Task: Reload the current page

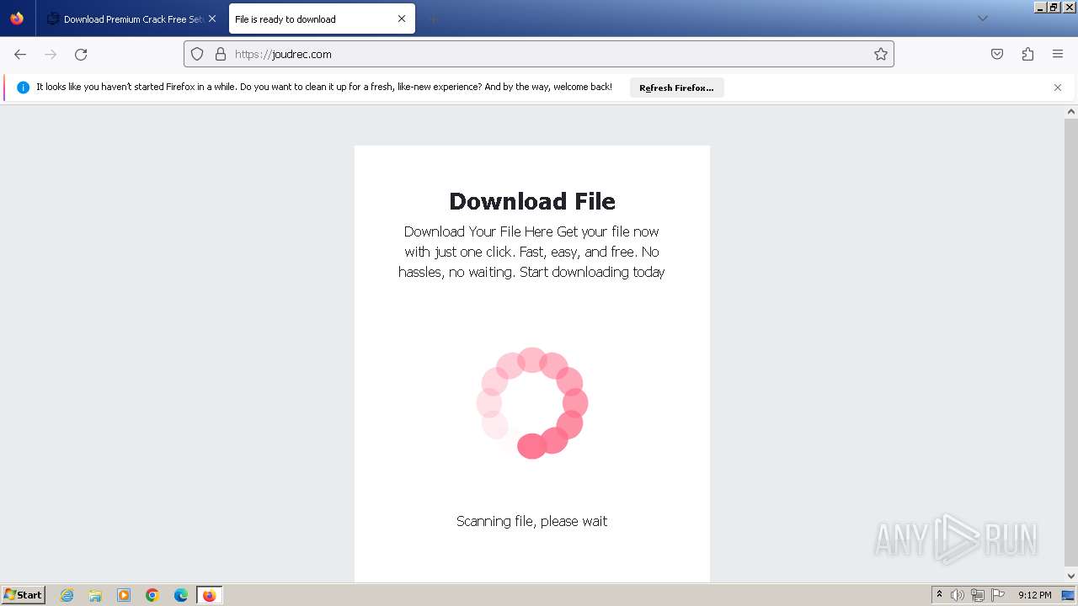Action: tap(81, 54)
